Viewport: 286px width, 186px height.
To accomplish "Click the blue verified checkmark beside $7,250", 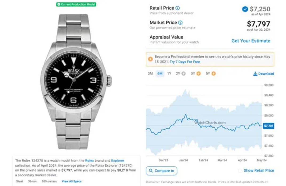I will click(245, 9).
